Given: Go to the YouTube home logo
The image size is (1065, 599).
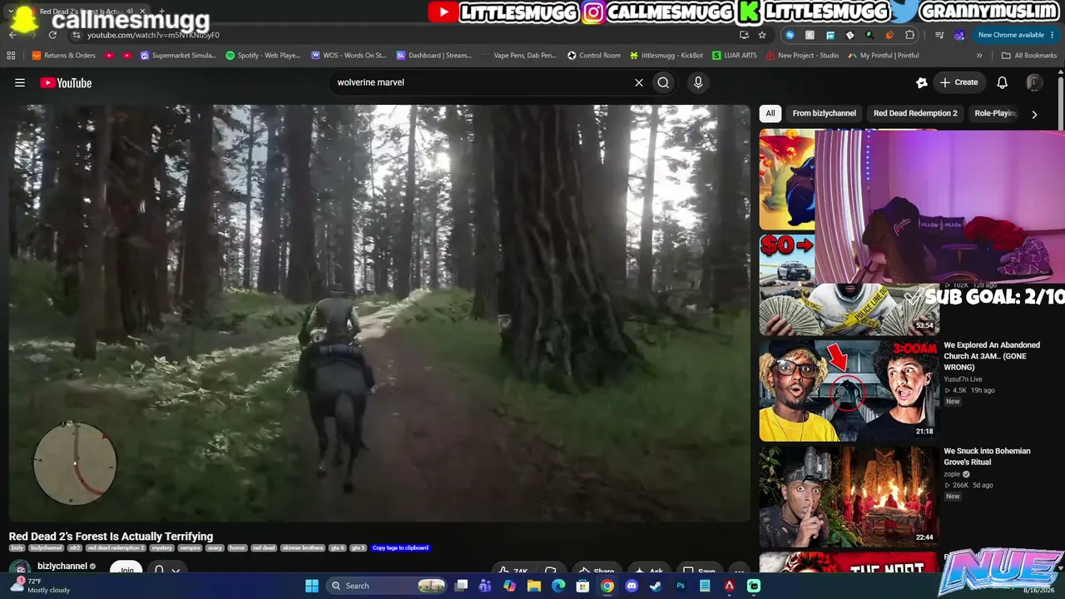Looking at the screenshot, I should (x=66, y=82).
